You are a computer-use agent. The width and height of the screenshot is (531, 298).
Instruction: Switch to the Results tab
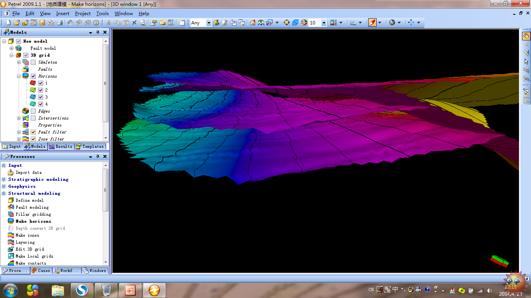(x=61, y=146)
